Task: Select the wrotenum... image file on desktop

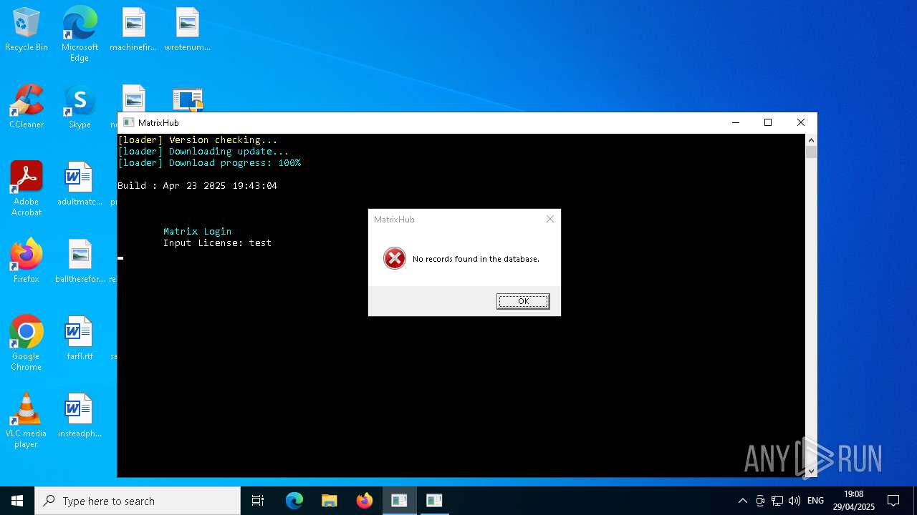Action: point(187,30)
